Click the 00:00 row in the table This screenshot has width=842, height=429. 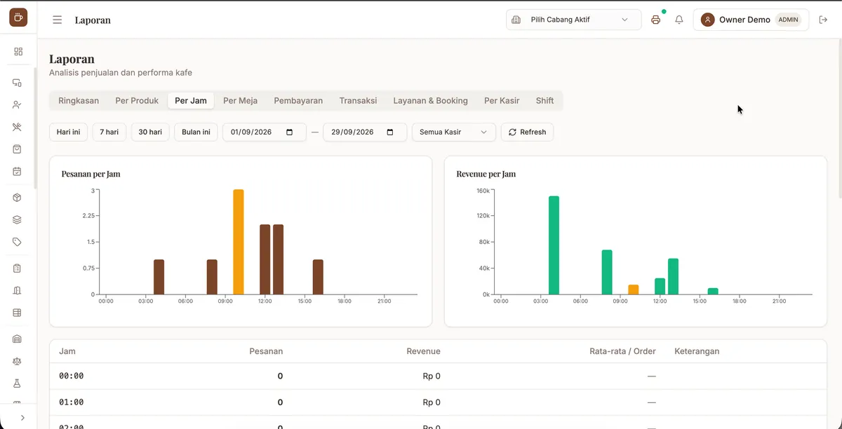pos(438,376)
